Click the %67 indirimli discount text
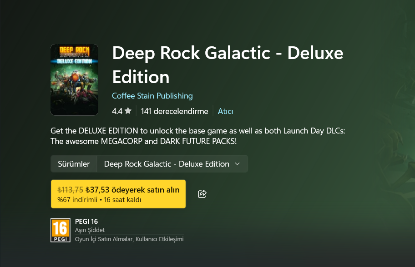415x267 pixels. click(x=77, y=200)
